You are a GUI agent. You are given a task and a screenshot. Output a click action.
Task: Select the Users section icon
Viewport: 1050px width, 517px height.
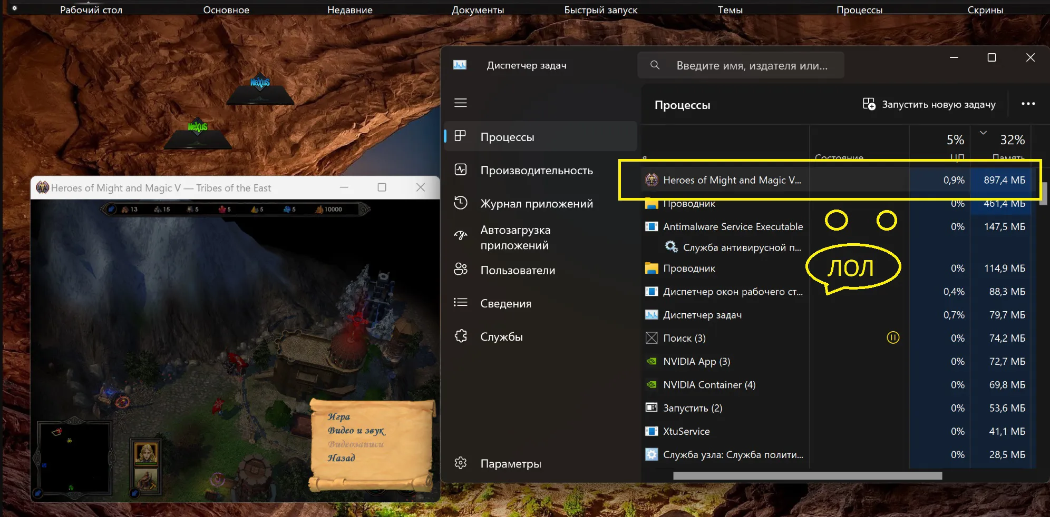coord(461,269)
